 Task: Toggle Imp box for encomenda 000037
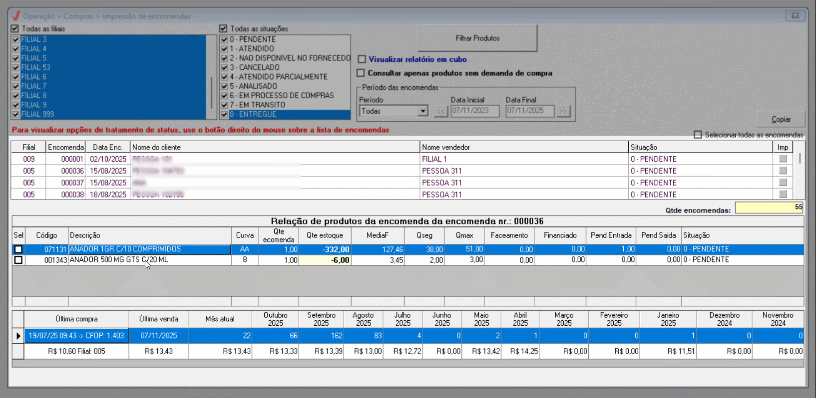[783, 183]
